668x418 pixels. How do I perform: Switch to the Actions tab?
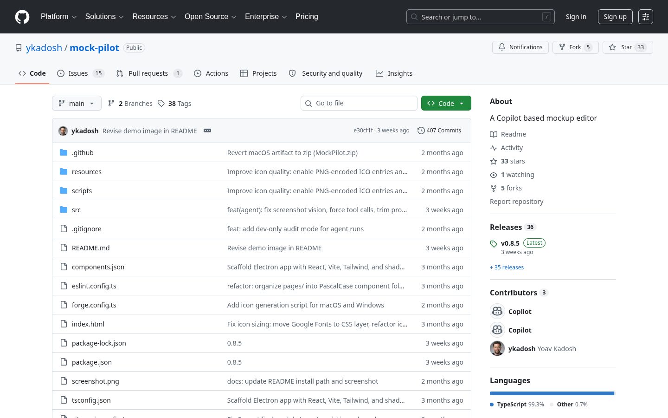pyautogui.click(x=211, y=73)
